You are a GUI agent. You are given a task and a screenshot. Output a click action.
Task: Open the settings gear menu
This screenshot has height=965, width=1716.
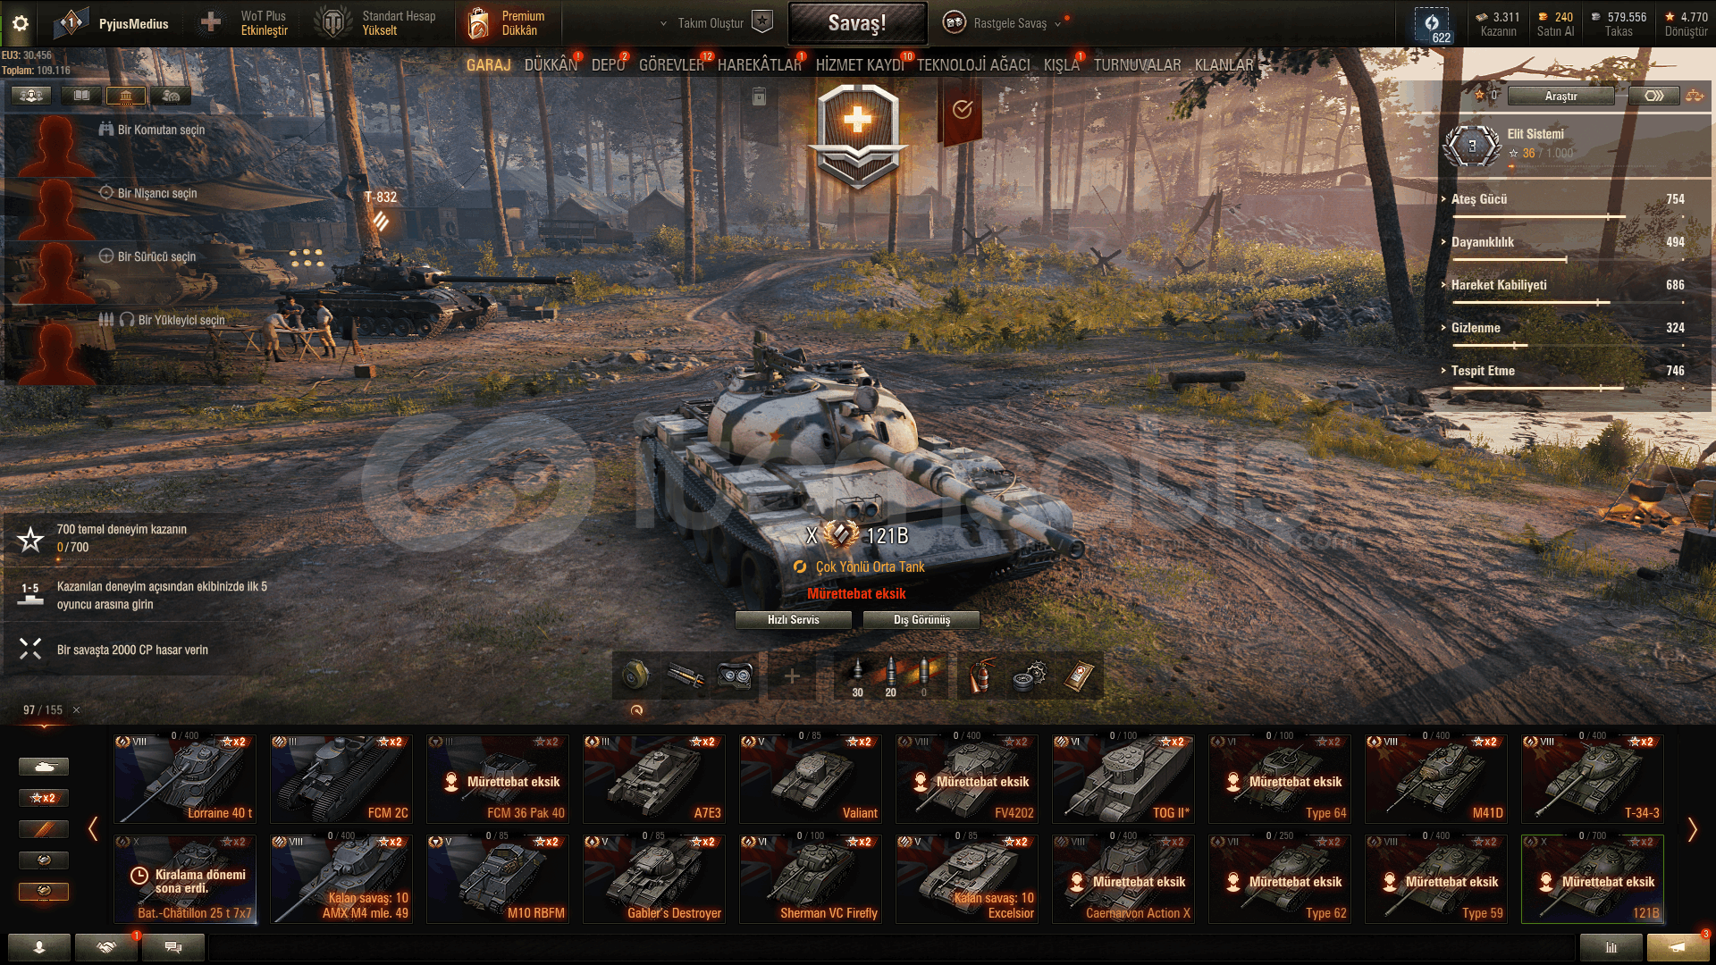coord(20,23)
